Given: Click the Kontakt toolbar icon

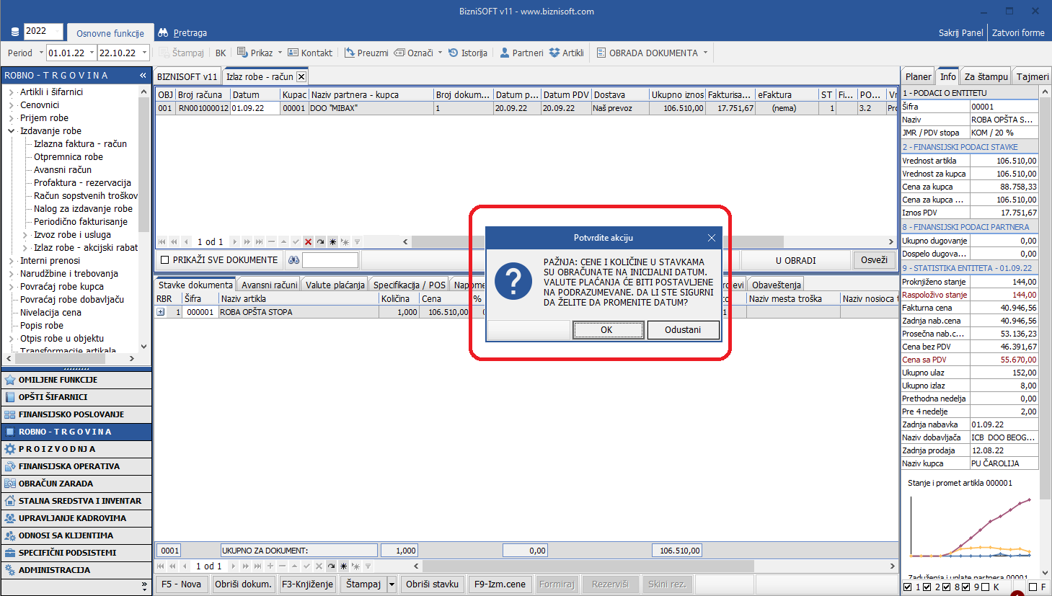Looking at the screenshot, I should [x=293, y=53].
